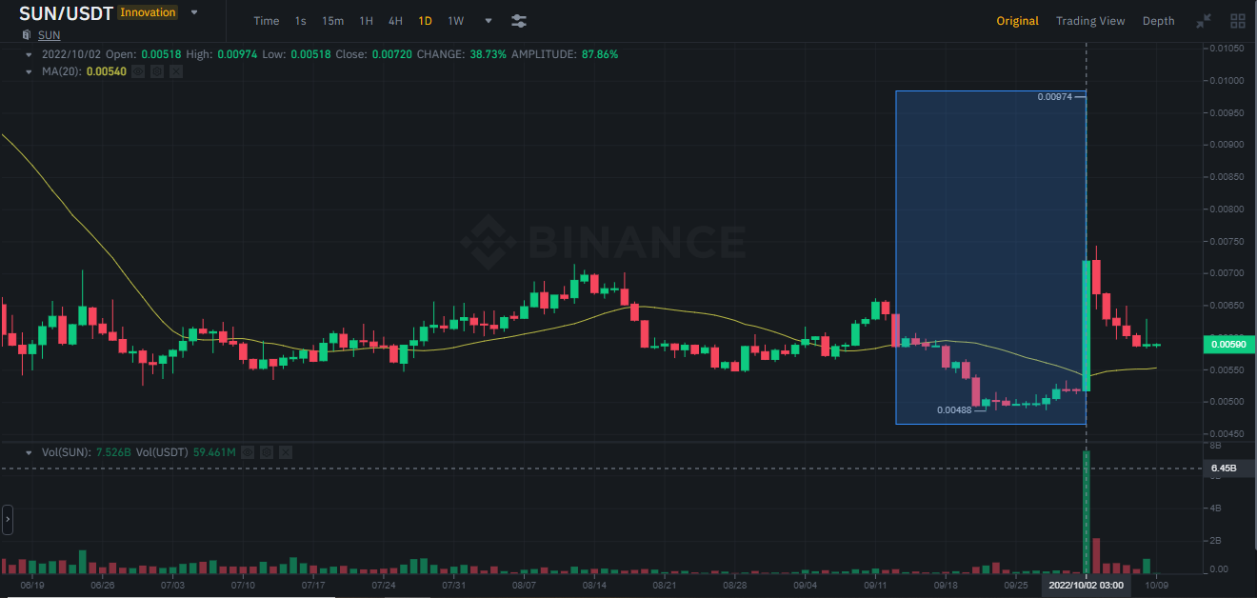This screenshot has width=1257, height=598.
Task: Toggle the 1D timeframe selection
Action: pos(425,20)
